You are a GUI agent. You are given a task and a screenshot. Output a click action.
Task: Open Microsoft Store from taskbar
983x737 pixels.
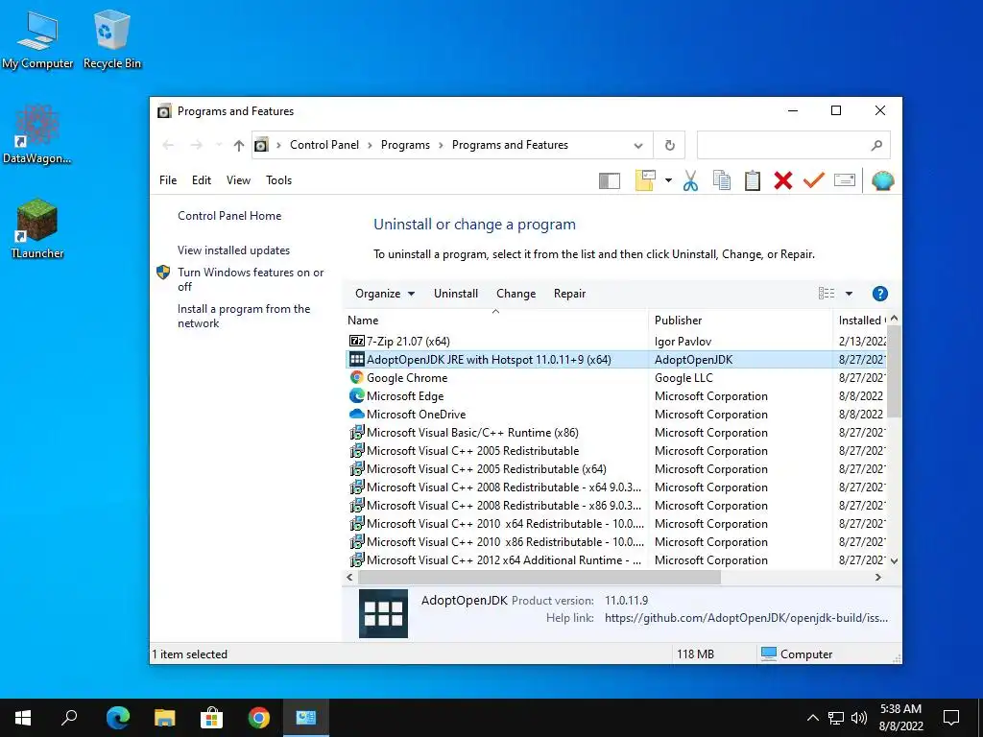click(211, 718)
